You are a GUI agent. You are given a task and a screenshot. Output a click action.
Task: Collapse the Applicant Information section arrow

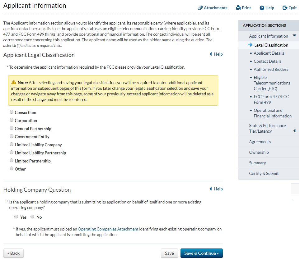[294, 36]
